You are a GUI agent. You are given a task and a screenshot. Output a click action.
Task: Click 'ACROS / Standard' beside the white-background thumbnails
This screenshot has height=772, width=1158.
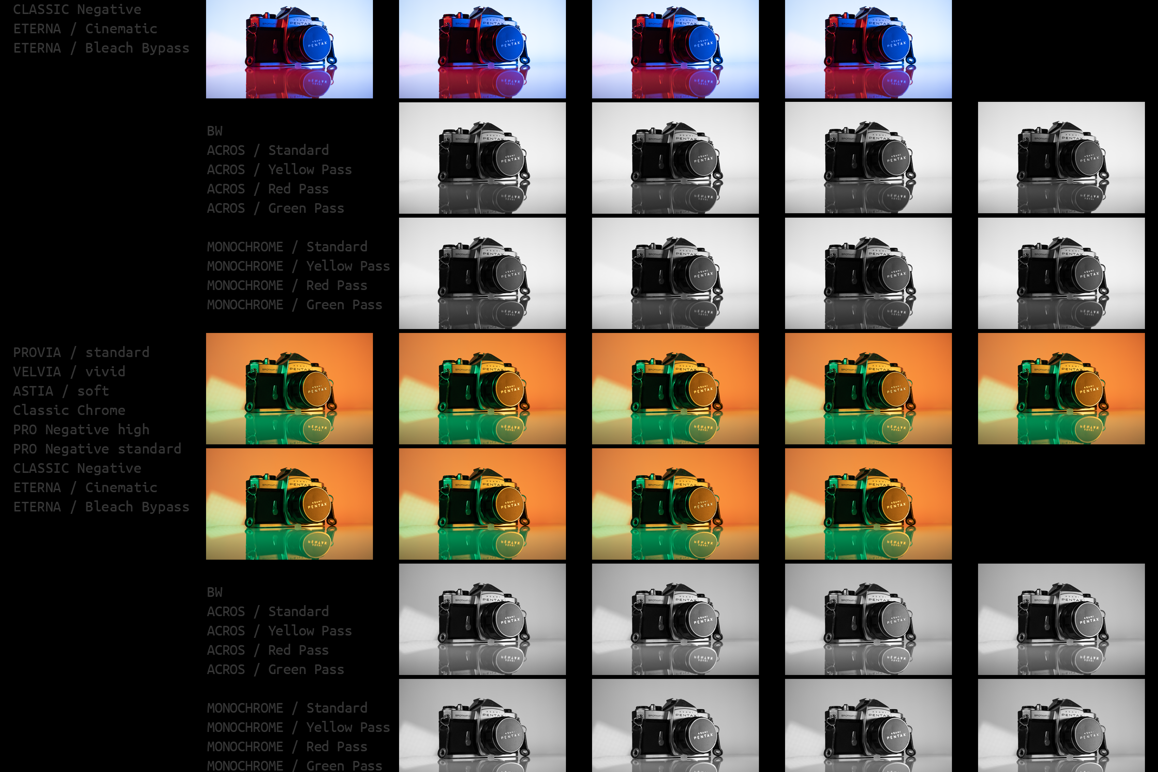[268, 150]
